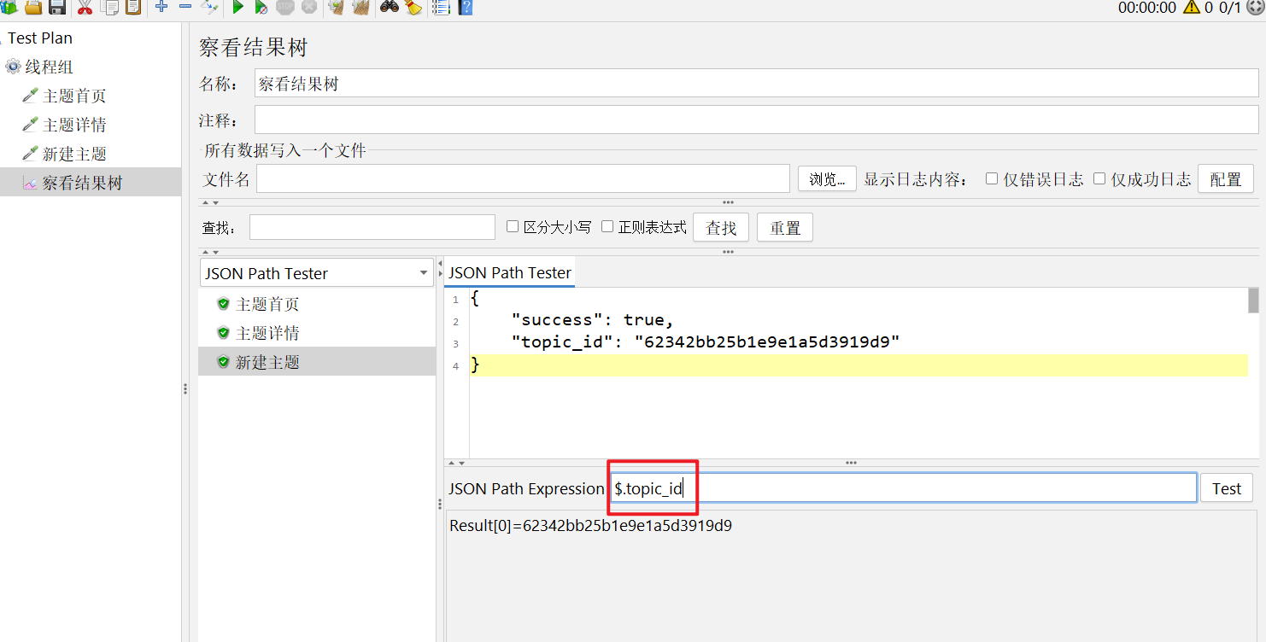Click the Save floppy disk icon
This screenshot has height=642, width=1266.
click(57, 7)
